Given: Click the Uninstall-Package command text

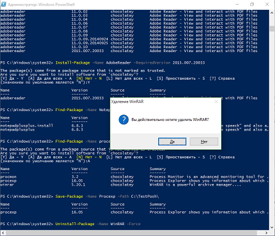Looking at the screenshot, I should point(74,224).
